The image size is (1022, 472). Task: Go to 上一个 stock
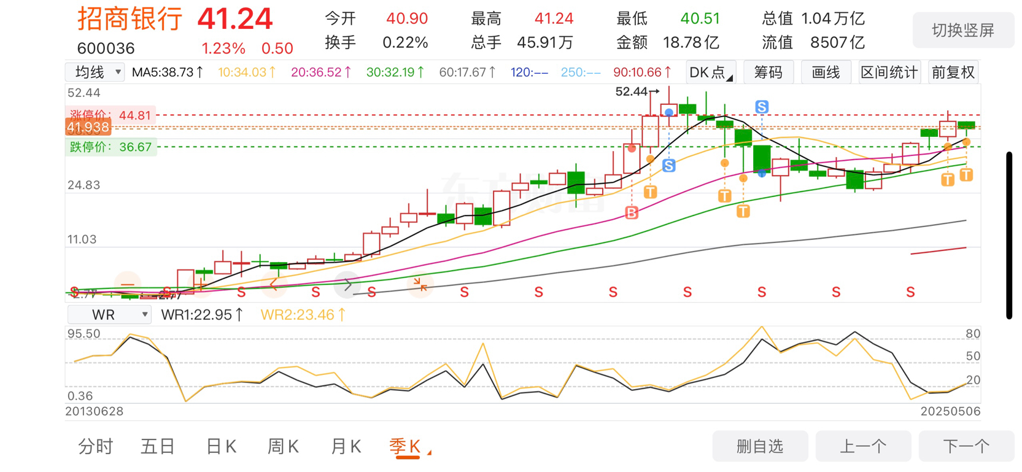[x=863, y=446]
